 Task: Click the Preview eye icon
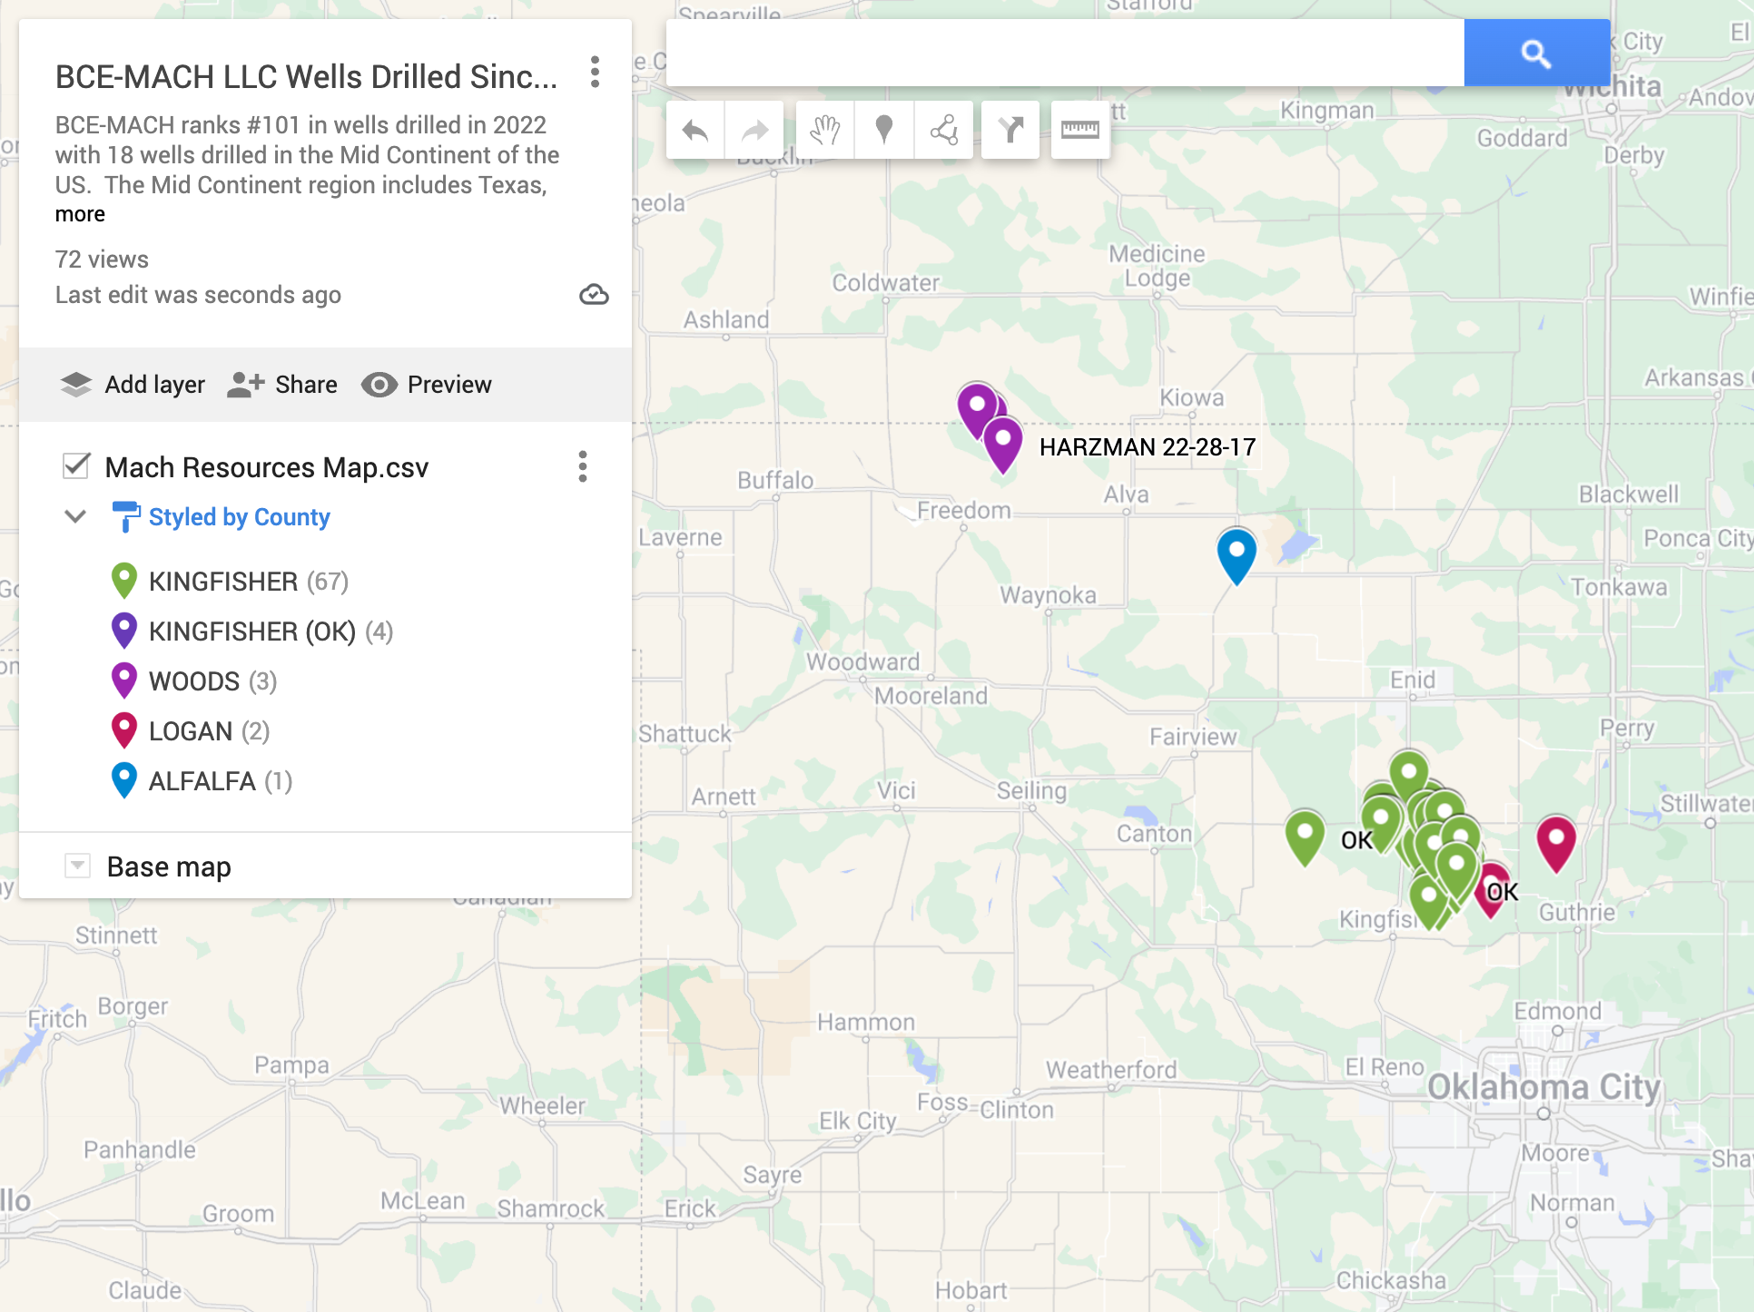pyautogui.click(x=379, y=385)
